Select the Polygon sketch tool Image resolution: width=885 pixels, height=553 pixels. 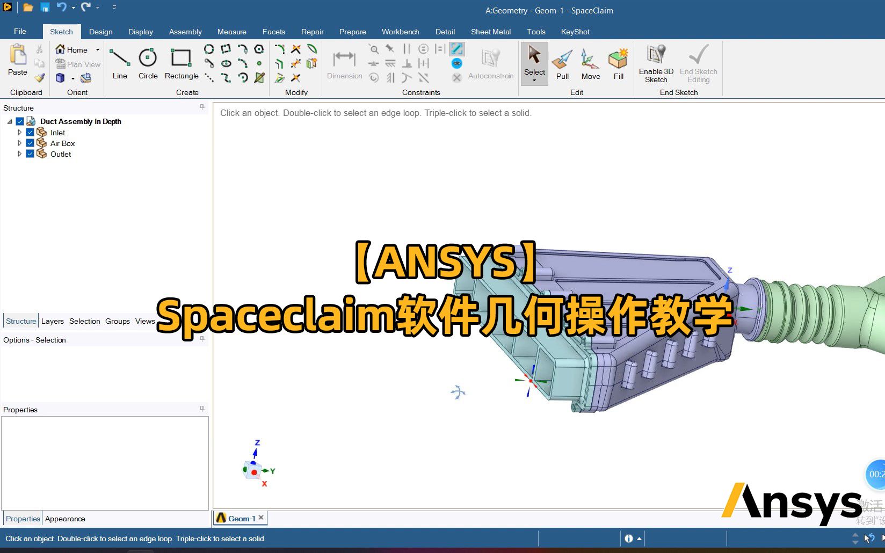(259, 49)
